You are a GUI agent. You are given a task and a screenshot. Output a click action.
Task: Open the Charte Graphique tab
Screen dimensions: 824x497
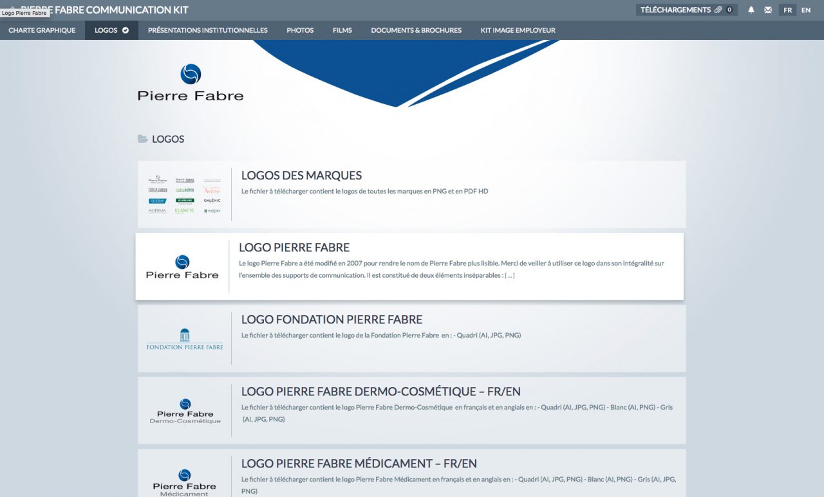pos(42,30)
